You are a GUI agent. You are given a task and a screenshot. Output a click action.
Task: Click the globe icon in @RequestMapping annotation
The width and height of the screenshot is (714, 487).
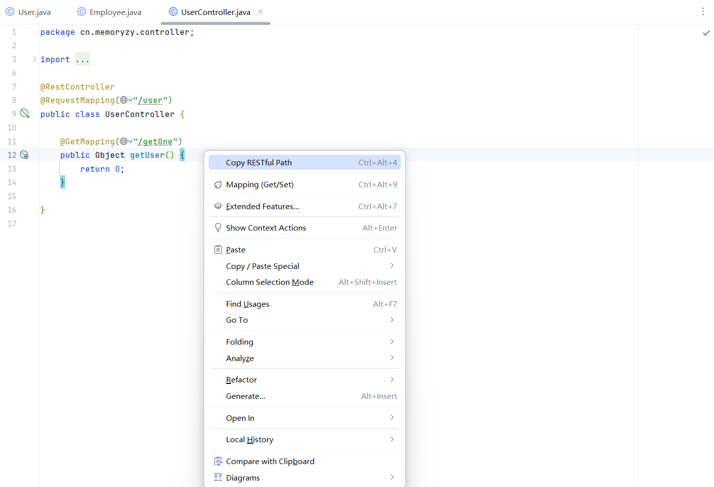124,100
